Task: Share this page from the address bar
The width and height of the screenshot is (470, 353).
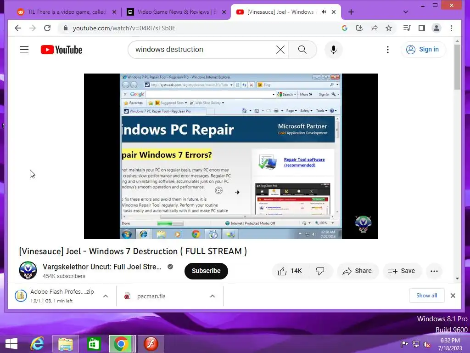Action: point(374,28)
